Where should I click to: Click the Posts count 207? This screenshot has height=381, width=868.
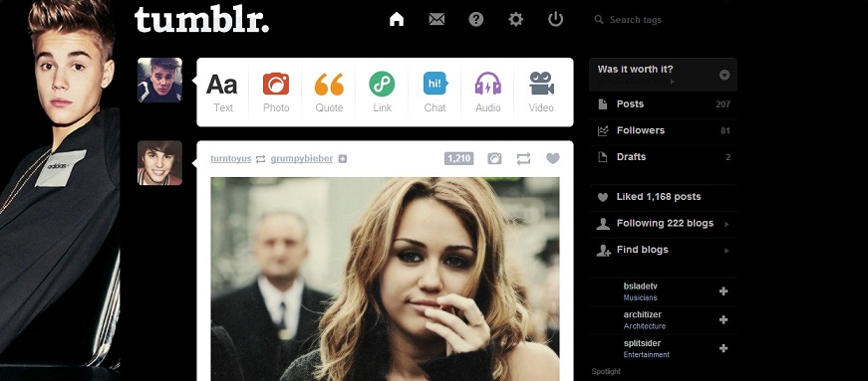click(723, 104)
